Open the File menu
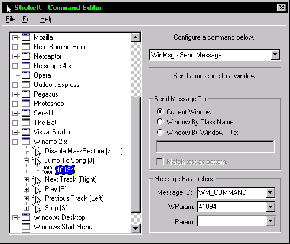This screenshot has height=244, width=290. tap(11, 19)
